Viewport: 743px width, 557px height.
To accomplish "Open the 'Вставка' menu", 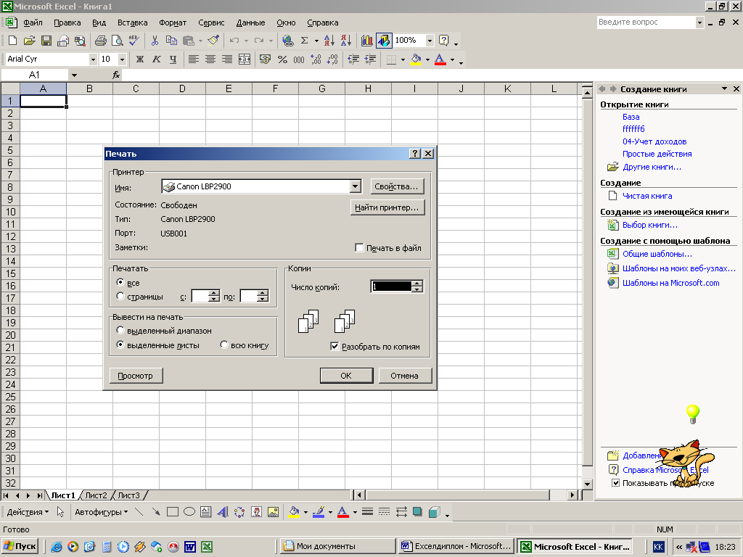I will pyautogui.click(x=132, y=22).
